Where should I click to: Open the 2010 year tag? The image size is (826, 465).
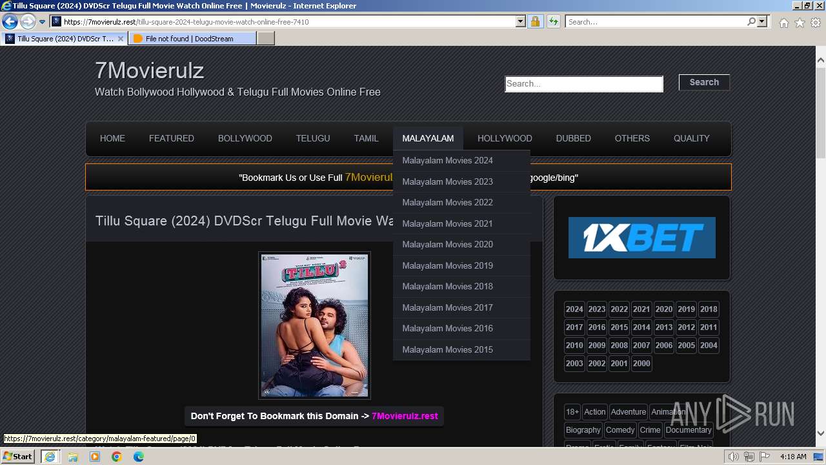(574, 346)
